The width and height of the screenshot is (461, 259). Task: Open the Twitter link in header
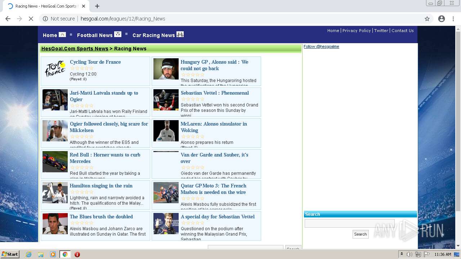(381, 31)
